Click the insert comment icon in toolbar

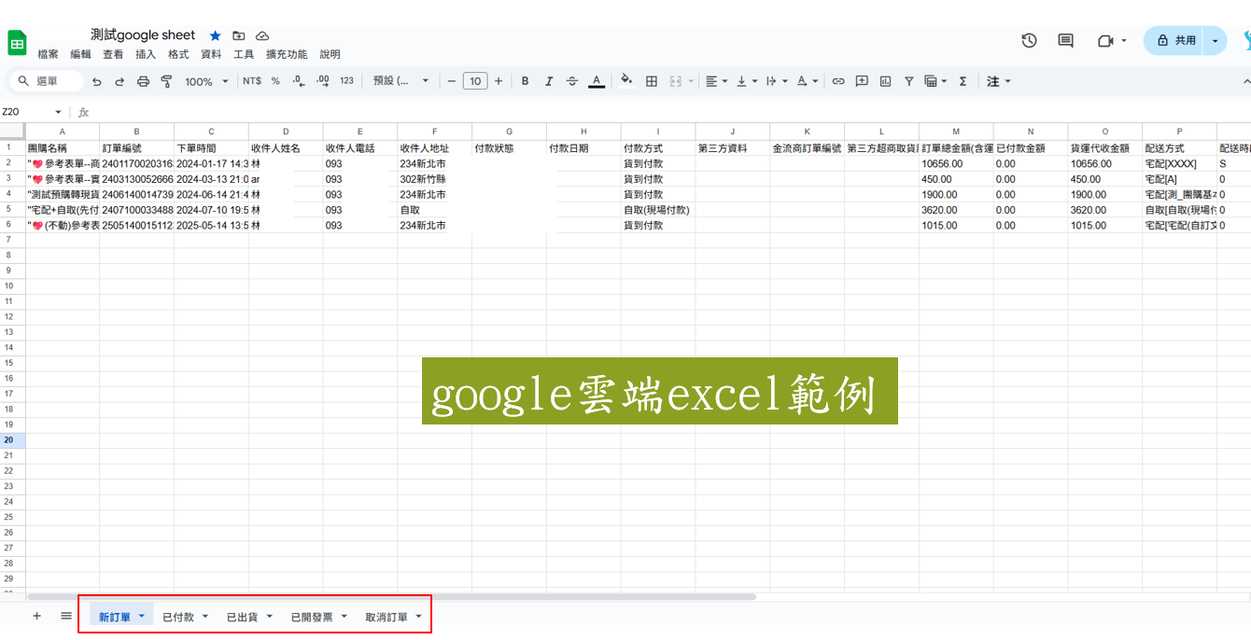point(862,81)
